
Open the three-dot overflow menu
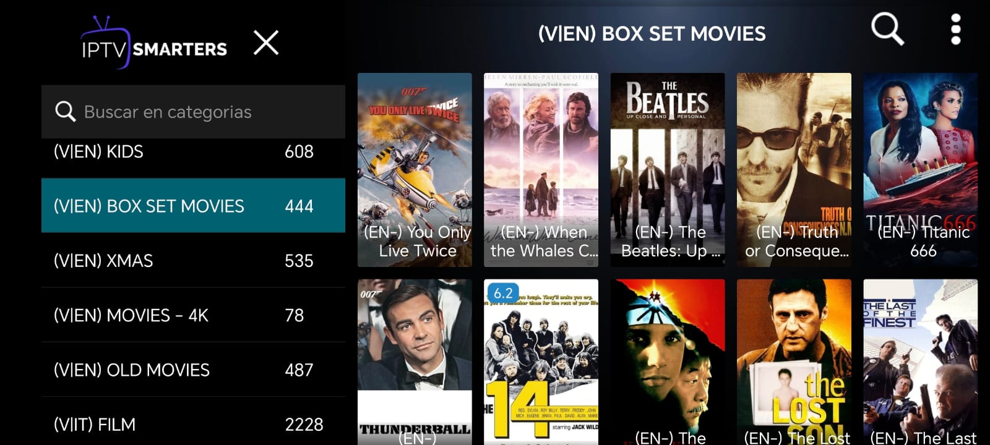pos(955,30)
